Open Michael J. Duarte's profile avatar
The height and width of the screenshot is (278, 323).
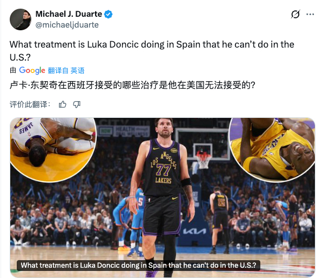(x=21, y=19)
